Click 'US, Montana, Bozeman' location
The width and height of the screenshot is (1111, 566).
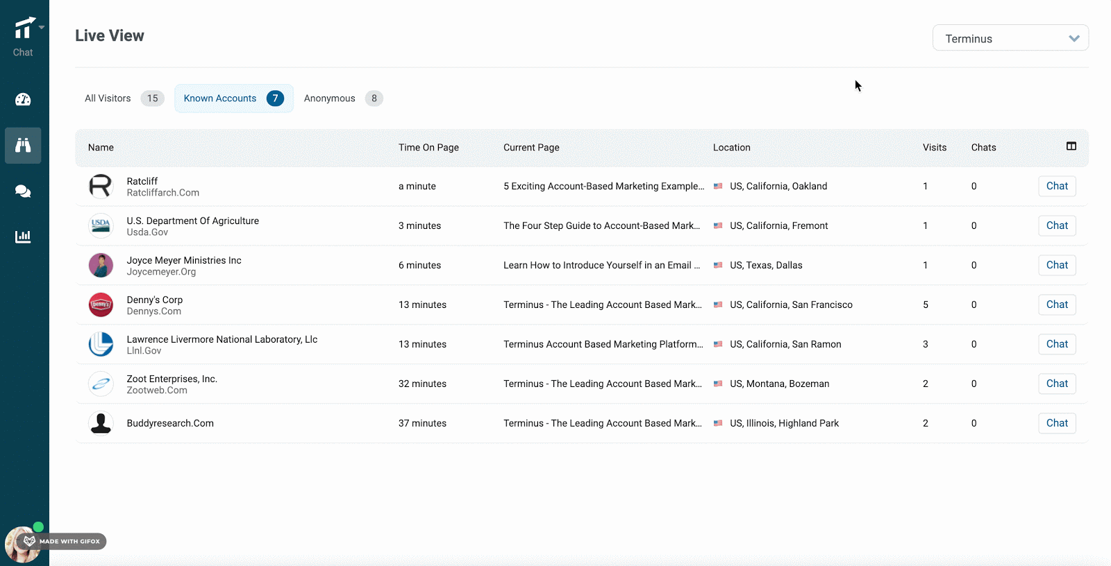click(779, 384)
